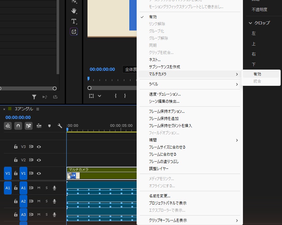
Task: Toggle V3 track output eye
Action: tap(39, 147)
